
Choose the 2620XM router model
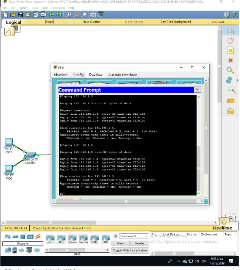point(73,239)
